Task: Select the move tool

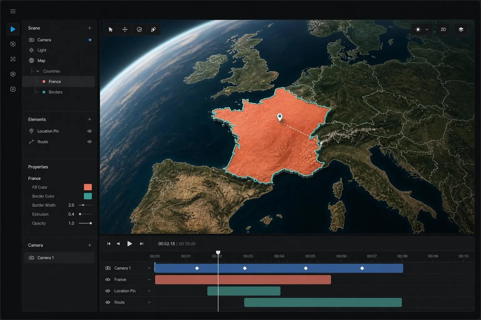Action: pyautogui.click(x=125, y=29)
